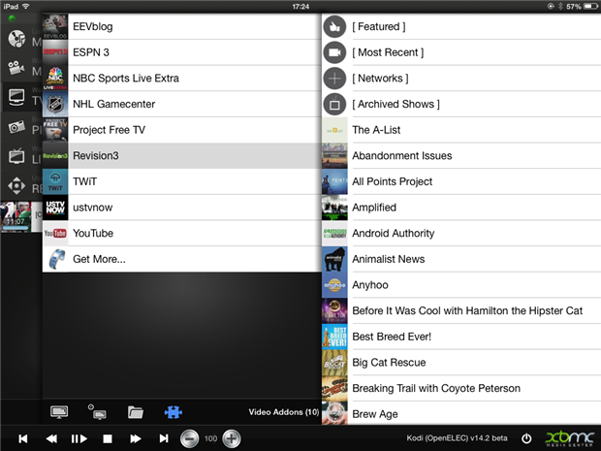Open Before It Was Cool with Hamilton show
The image size is (601, 451).
pos(461,310)
